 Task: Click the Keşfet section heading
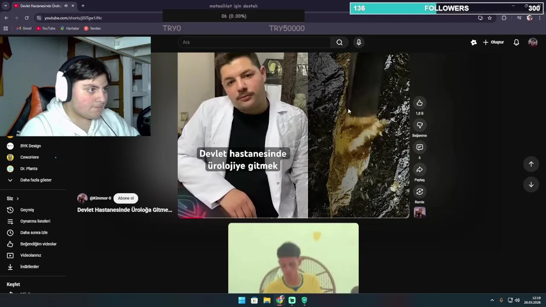(13, 284)
